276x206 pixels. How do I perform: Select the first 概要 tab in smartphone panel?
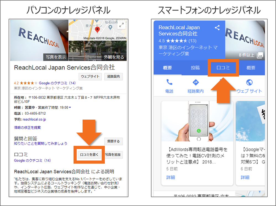coord(168,68)
